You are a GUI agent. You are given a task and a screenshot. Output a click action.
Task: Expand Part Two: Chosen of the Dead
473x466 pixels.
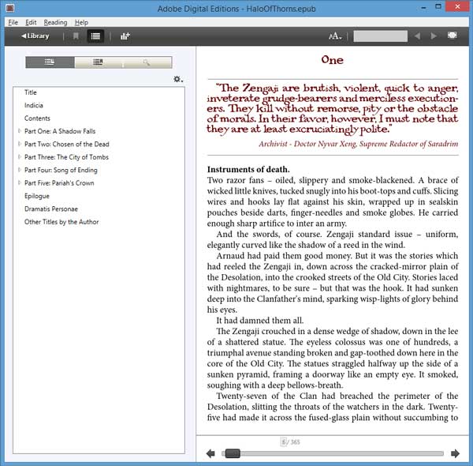[19, 144]
